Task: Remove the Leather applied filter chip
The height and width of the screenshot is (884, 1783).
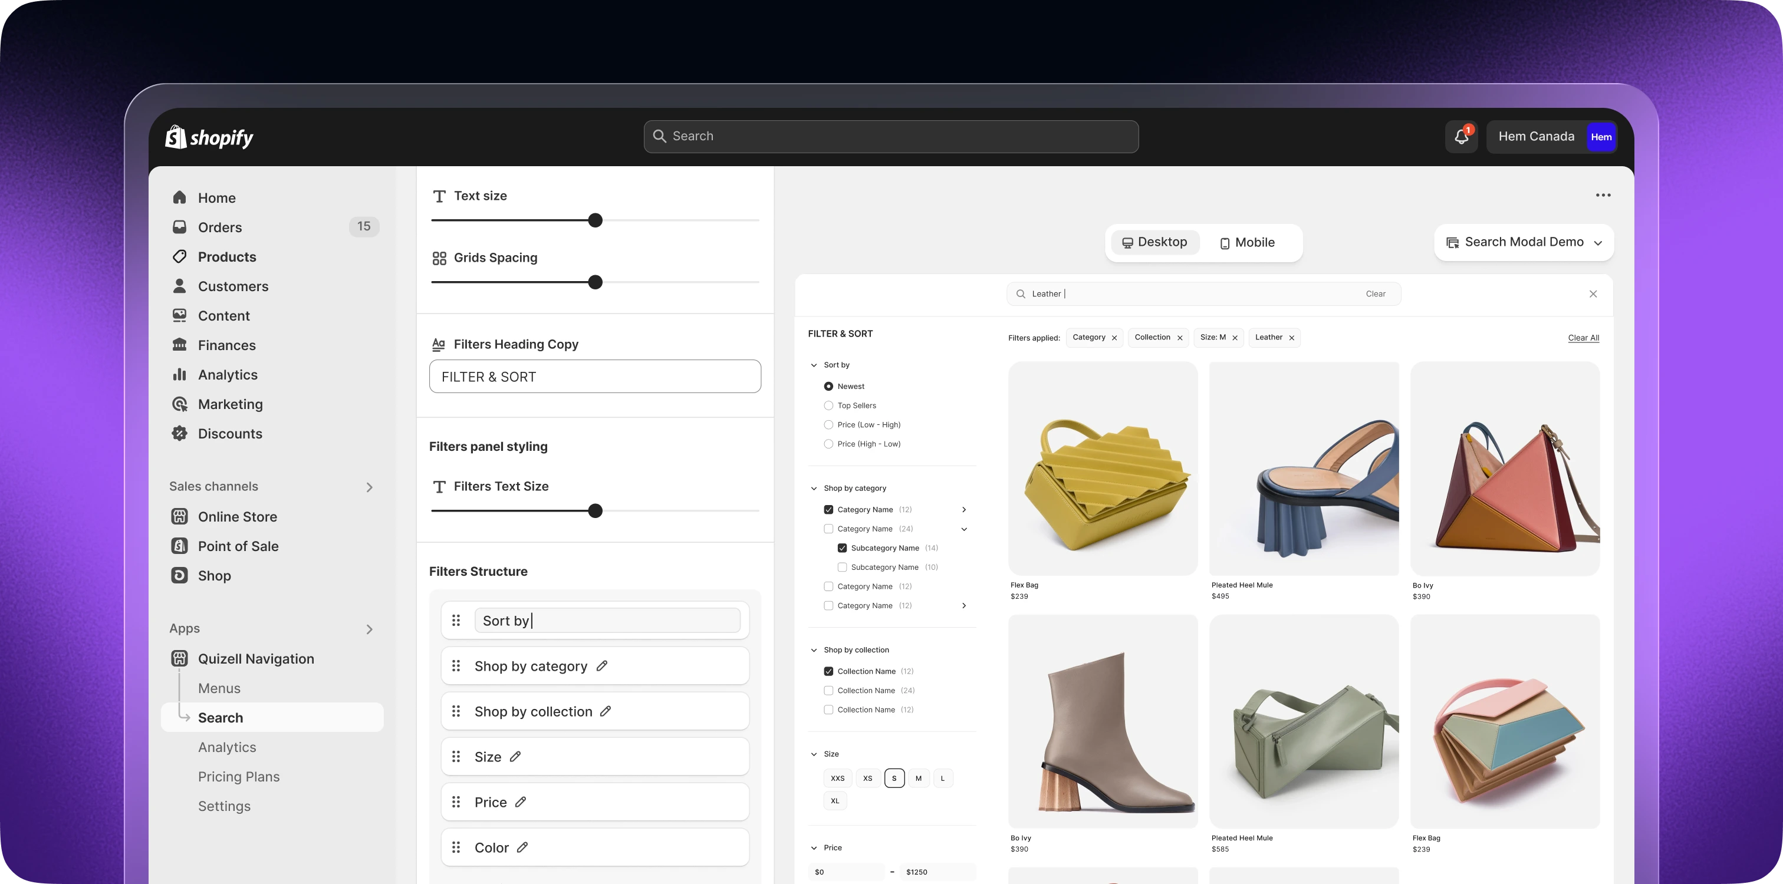Action: pos(1292,338)
